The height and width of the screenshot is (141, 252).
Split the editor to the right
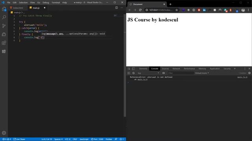[x=117, y=8]
